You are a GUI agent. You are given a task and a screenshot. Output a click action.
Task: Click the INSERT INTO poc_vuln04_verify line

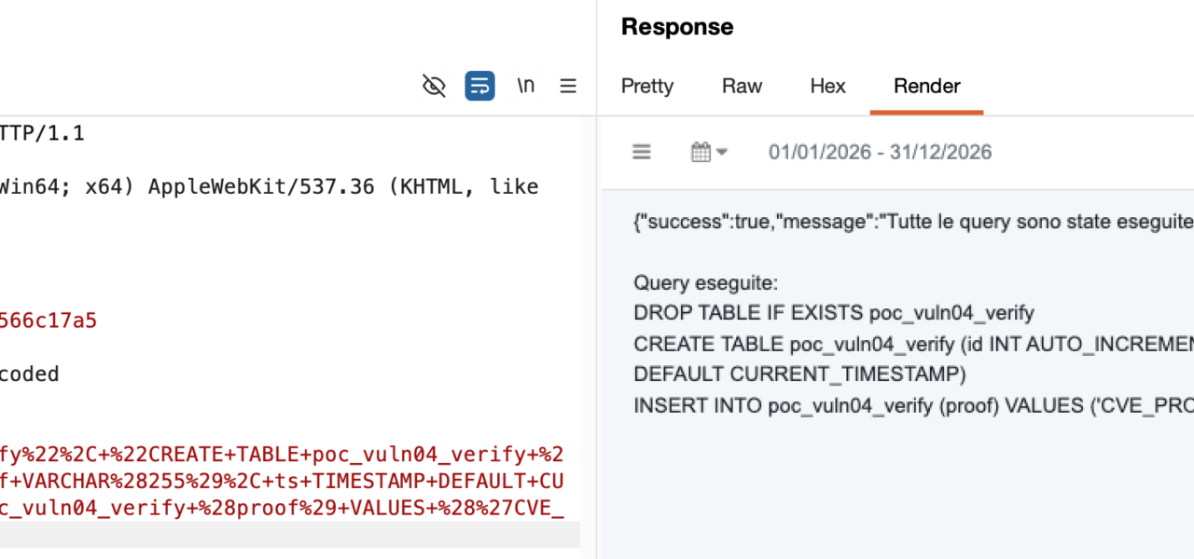click(912, 406)
